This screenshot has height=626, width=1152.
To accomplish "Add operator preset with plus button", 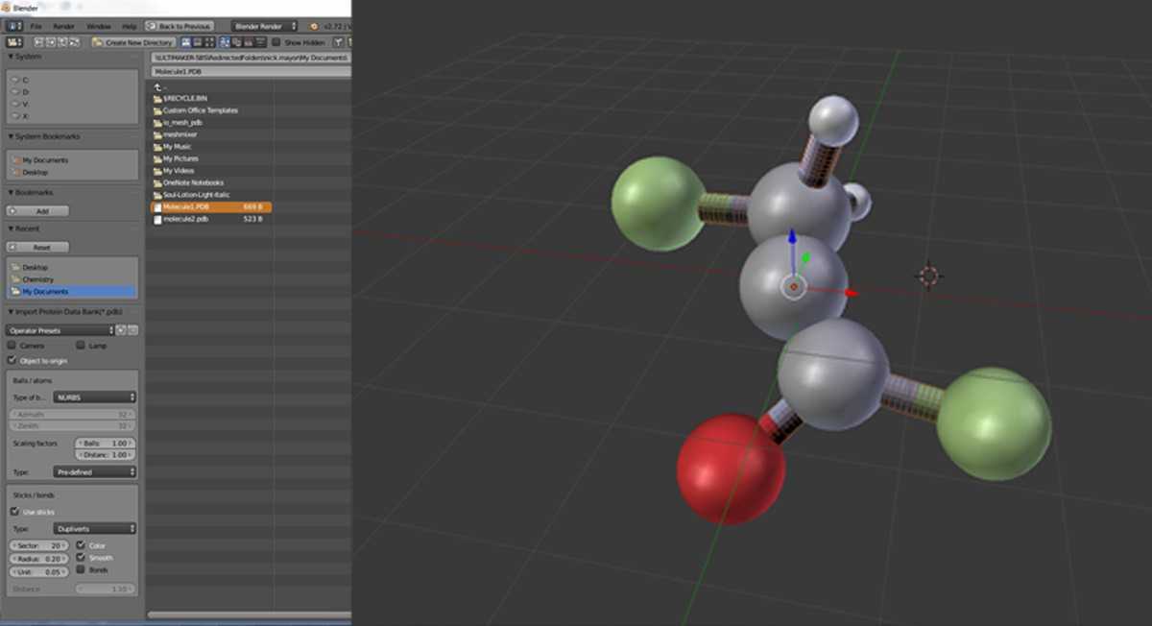I will pos(123,330).
